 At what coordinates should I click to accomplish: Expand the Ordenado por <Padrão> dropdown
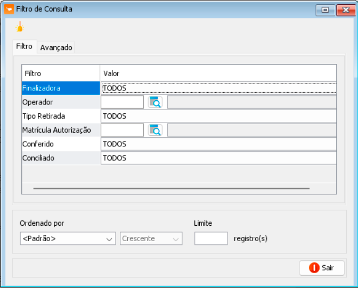(68, 238)
